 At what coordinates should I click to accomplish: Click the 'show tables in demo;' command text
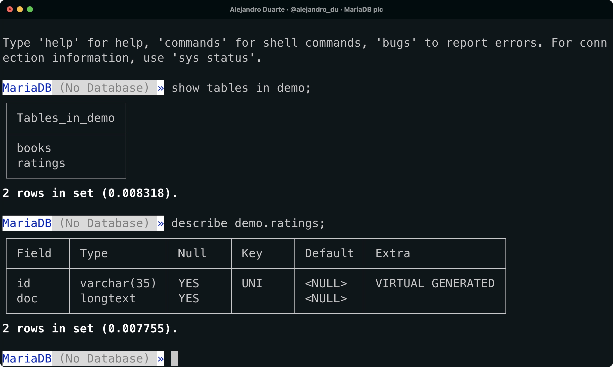point(241,88)
